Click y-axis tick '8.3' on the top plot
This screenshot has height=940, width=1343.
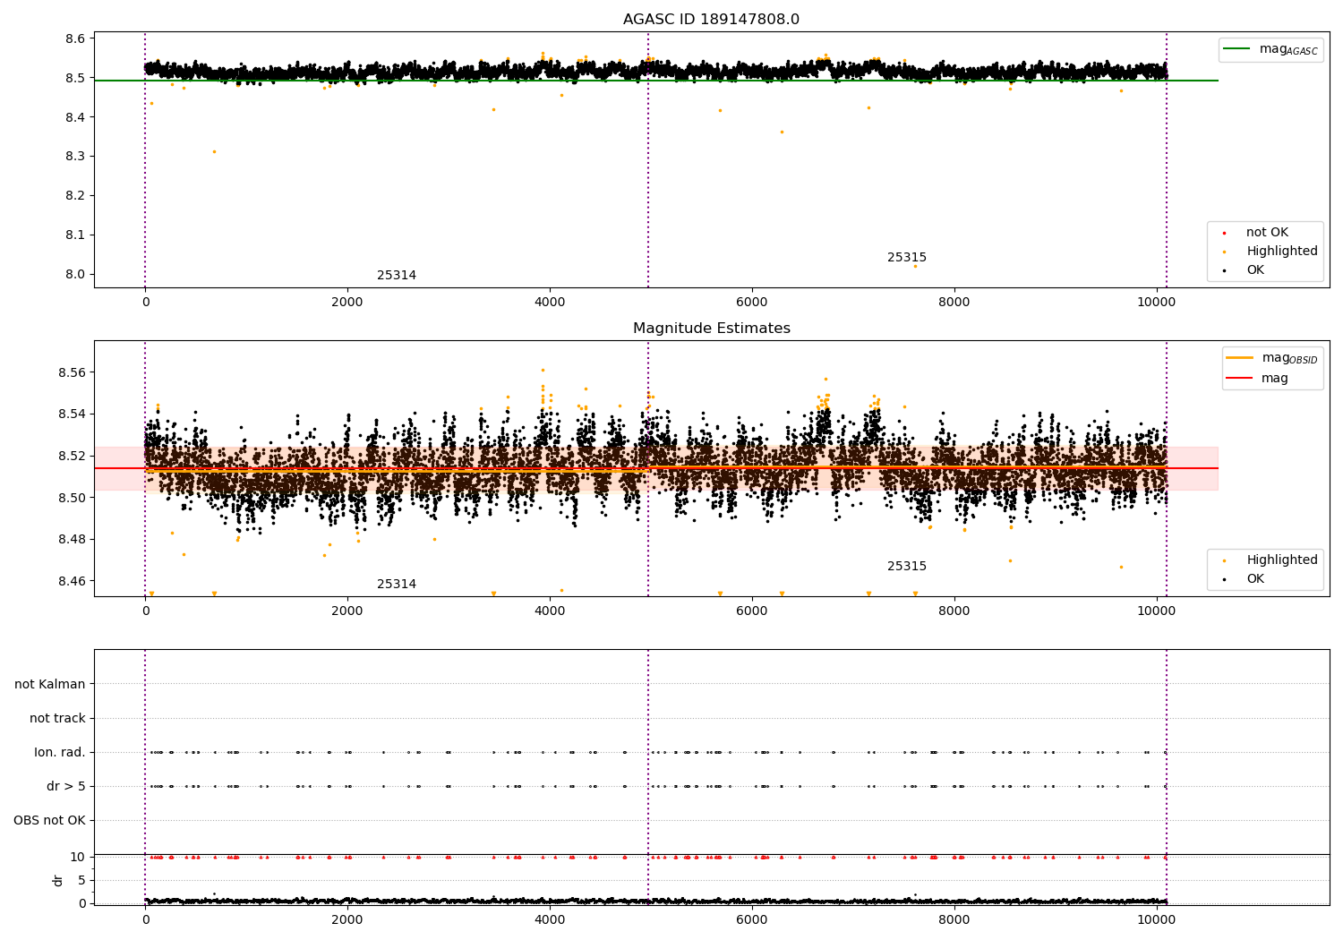click(75, 157)
